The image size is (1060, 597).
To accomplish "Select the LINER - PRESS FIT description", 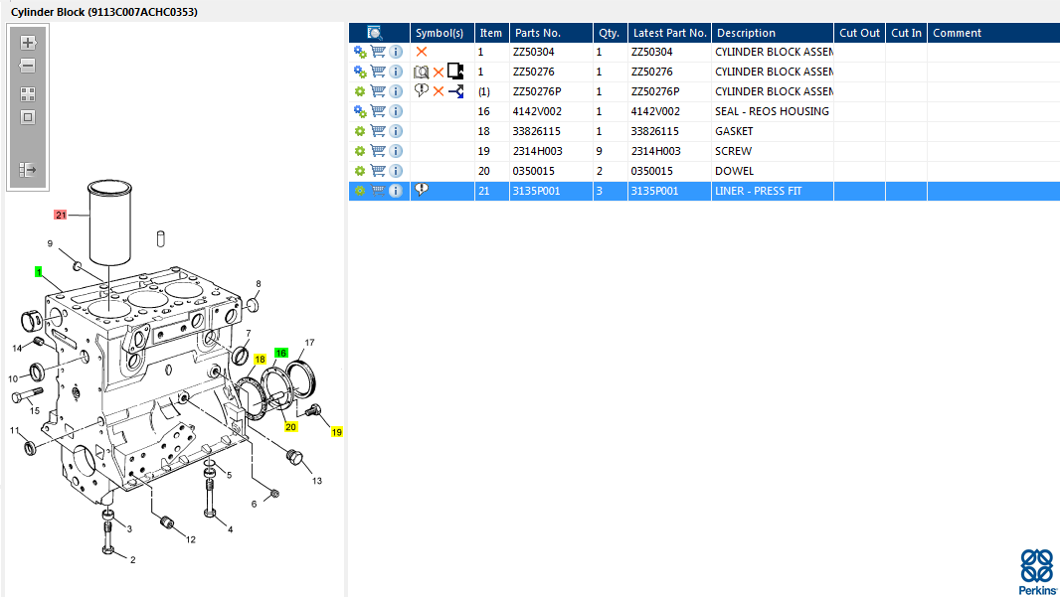I will tap(759, 191).
